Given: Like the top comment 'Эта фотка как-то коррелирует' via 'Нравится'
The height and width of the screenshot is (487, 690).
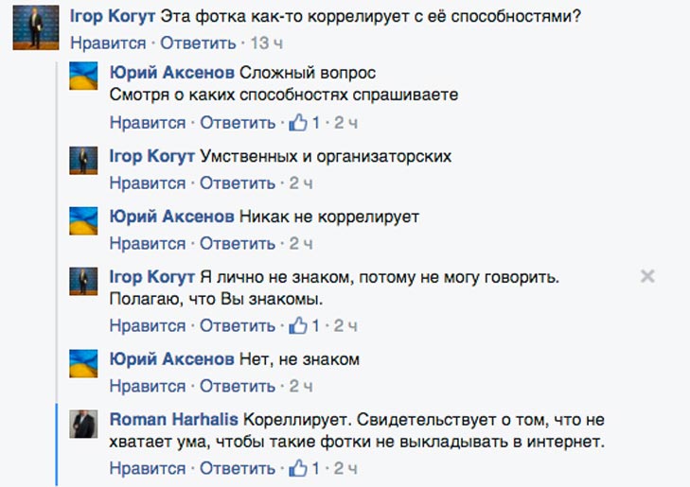Looking at the screenshot, I should [108, 43].
